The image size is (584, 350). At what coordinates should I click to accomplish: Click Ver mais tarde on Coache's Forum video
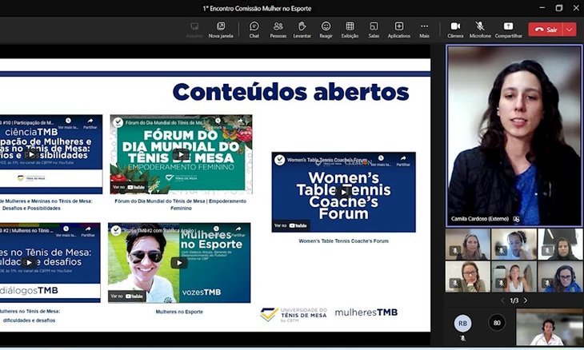(x=381, y=161)
